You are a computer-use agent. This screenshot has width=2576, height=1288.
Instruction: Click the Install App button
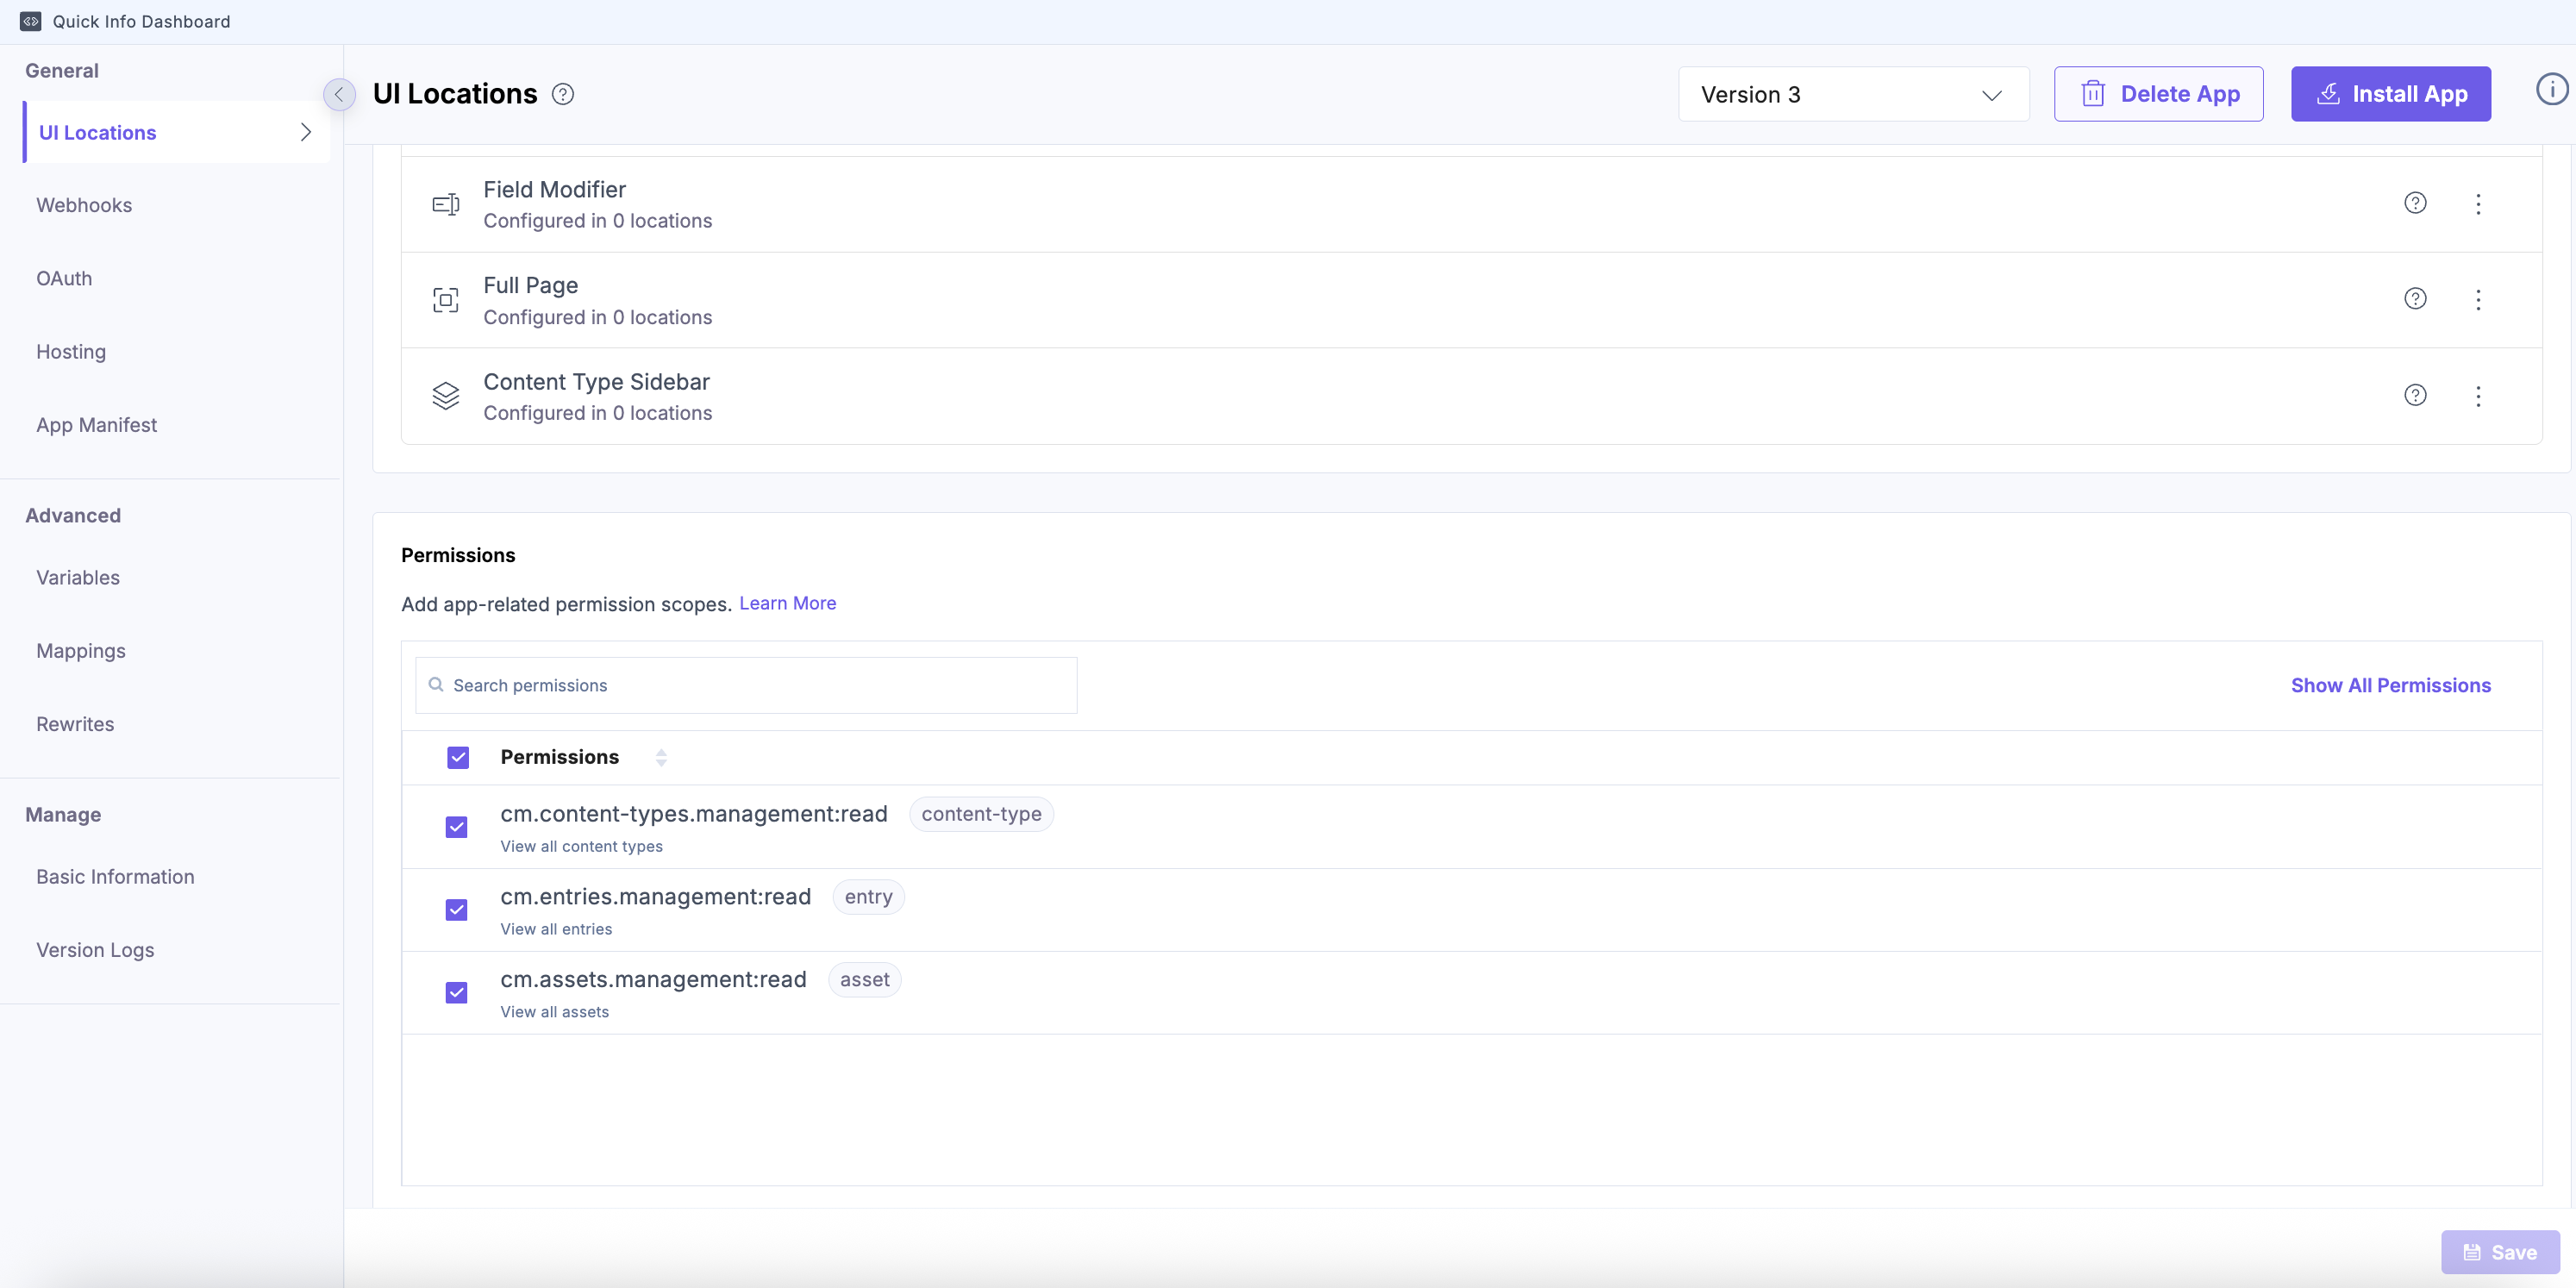(x=2390, y=94)
